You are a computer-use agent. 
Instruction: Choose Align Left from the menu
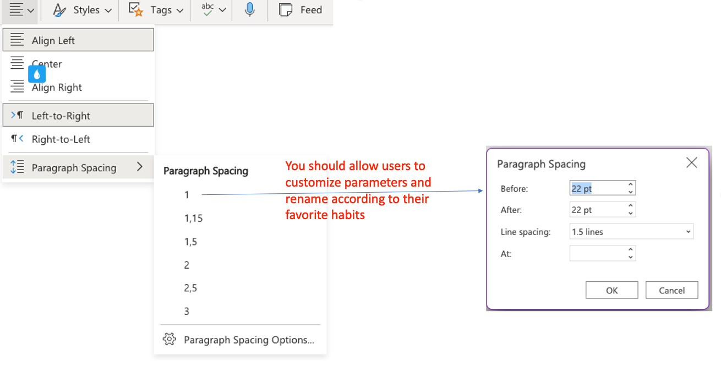point(78,40)
